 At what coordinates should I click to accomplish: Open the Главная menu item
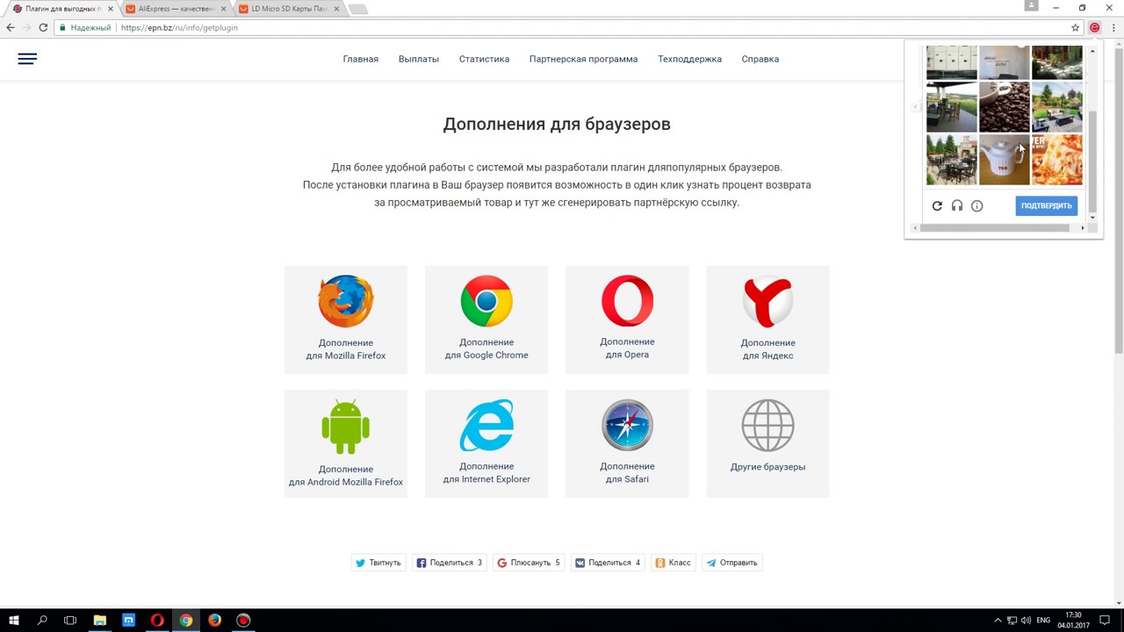click(x=361, y=59)
